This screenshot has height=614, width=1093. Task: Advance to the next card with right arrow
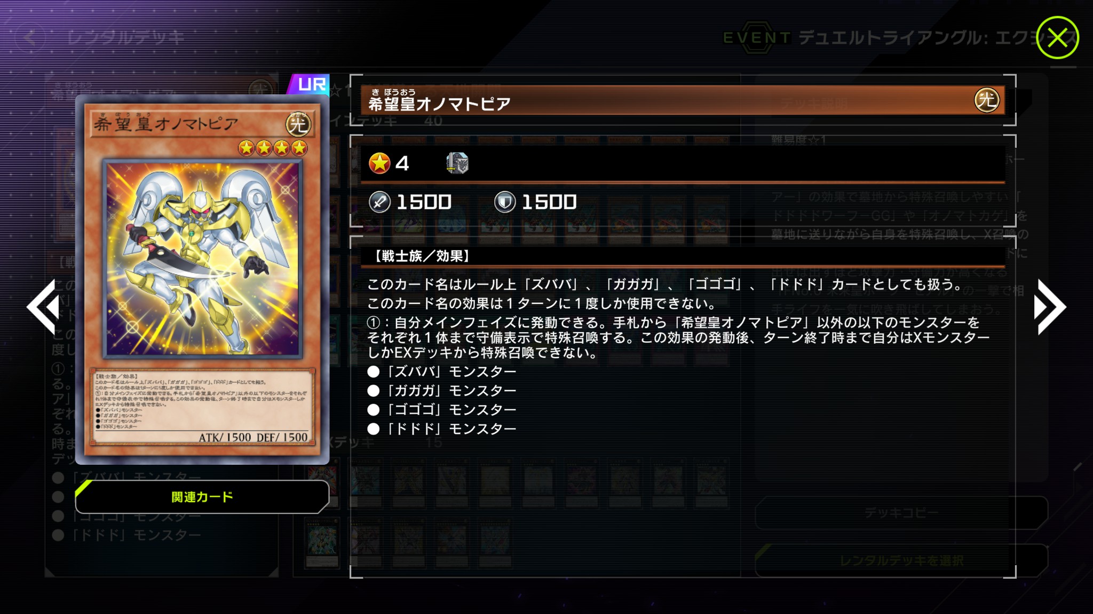(1049, 307)
